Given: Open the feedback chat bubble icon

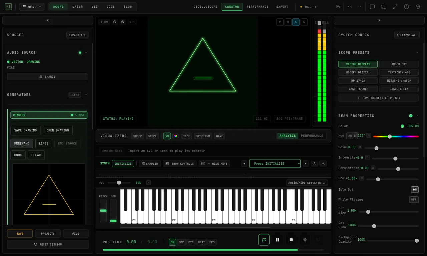Looking at the screenshot, I should coord(372,7).
